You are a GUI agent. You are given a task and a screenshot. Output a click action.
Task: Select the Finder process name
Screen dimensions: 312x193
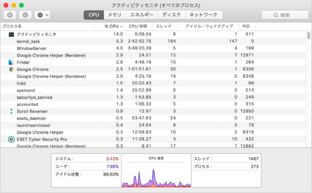tap(23, 63)
